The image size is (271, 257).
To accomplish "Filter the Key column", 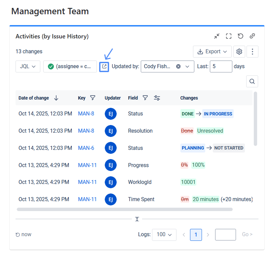I will pyautogui.click(x=93, y=98).
